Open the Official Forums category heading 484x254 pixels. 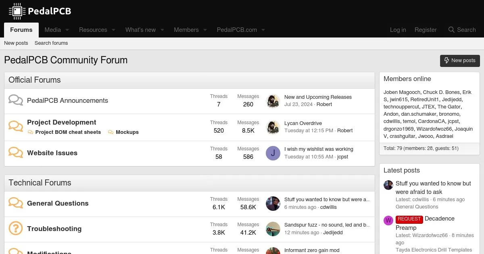35,80
